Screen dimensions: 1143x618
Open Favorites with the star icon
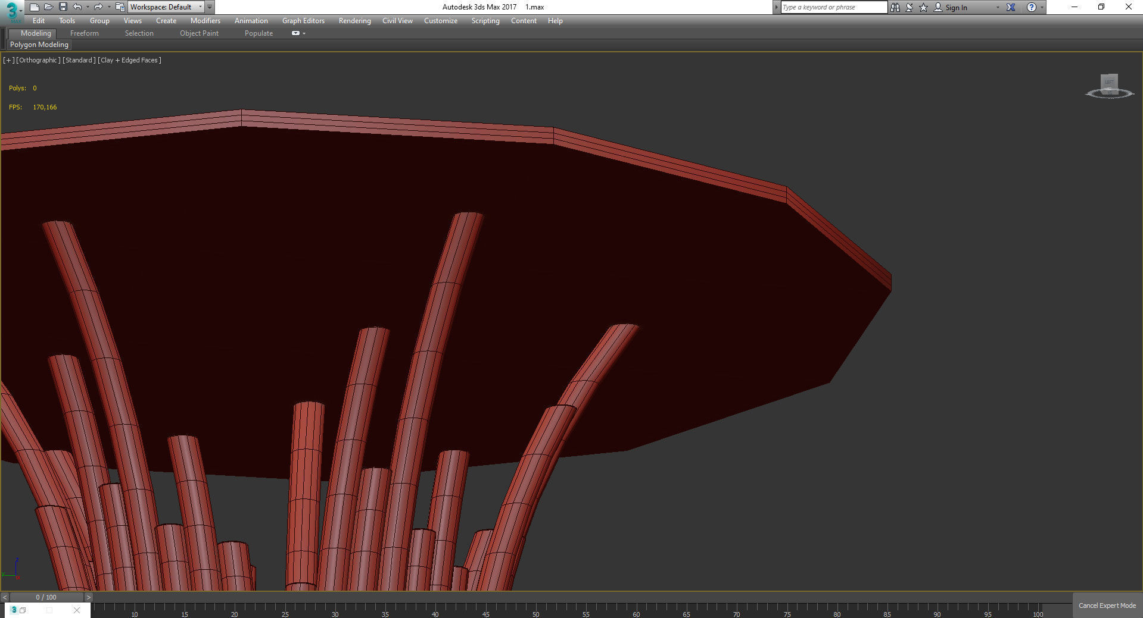click(x=924, y=7)
